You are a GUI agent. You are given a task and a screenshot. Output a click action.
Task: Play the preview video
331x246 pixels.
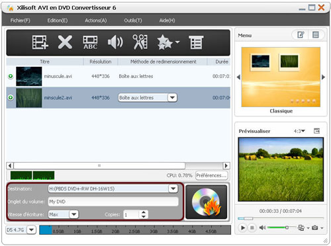point(243,227)
